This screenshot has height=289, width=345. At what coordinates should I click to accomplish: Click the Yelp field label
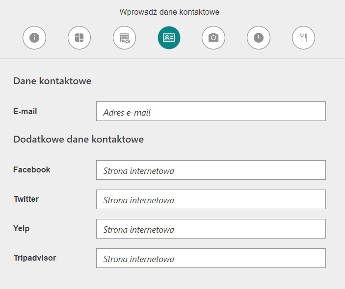click(x=21, y=229)
